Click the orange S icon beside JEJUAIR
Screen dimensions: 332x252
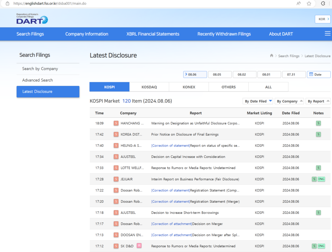(x=116, y=179)
